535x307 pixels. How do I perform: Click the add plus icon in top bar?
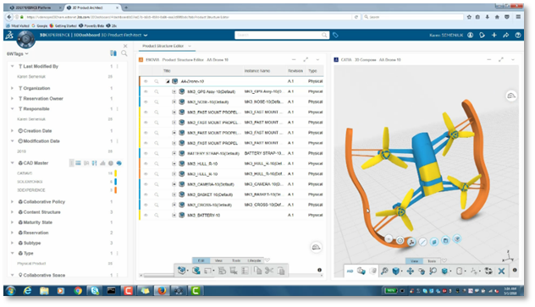(x=494, y=35)
